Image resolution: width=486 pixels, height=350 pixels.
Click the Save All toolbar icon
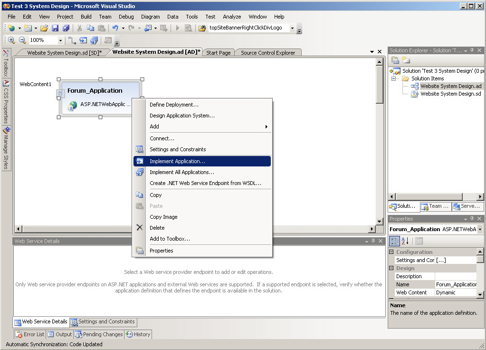[66, 28]
